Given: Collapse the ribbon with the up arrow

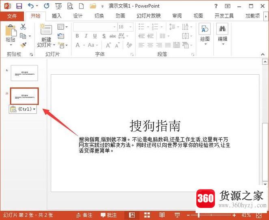Looking at the screenshot, I should coord(263,54).
